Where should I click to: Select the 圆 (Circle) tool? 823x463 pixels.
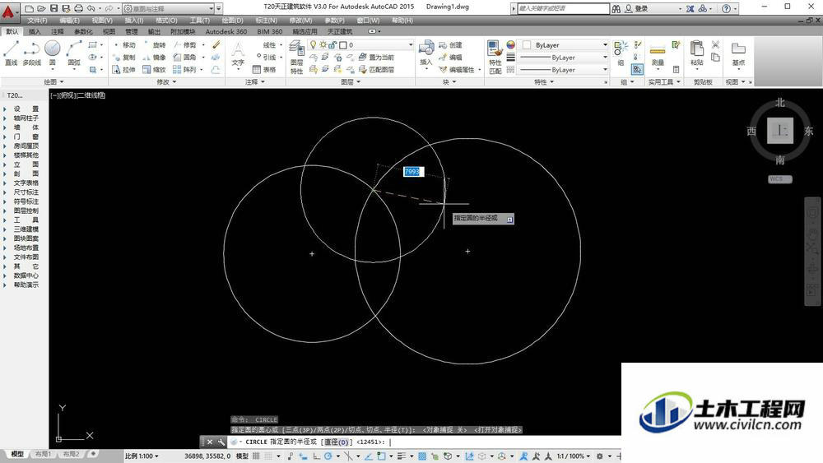click(52, 53)
